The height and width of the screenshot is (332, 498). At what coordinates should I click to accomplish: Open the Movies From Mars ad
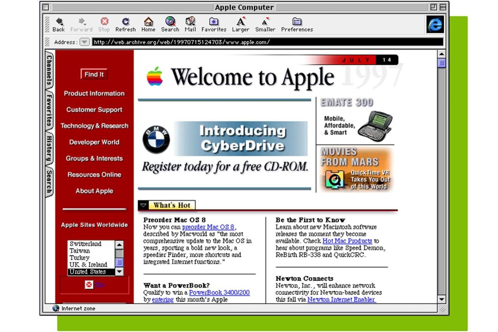point(356,169)
